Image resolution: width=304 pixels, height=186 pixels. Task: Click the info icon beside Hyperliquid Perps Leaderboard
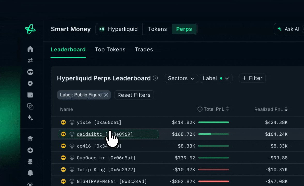pos(155,78)
